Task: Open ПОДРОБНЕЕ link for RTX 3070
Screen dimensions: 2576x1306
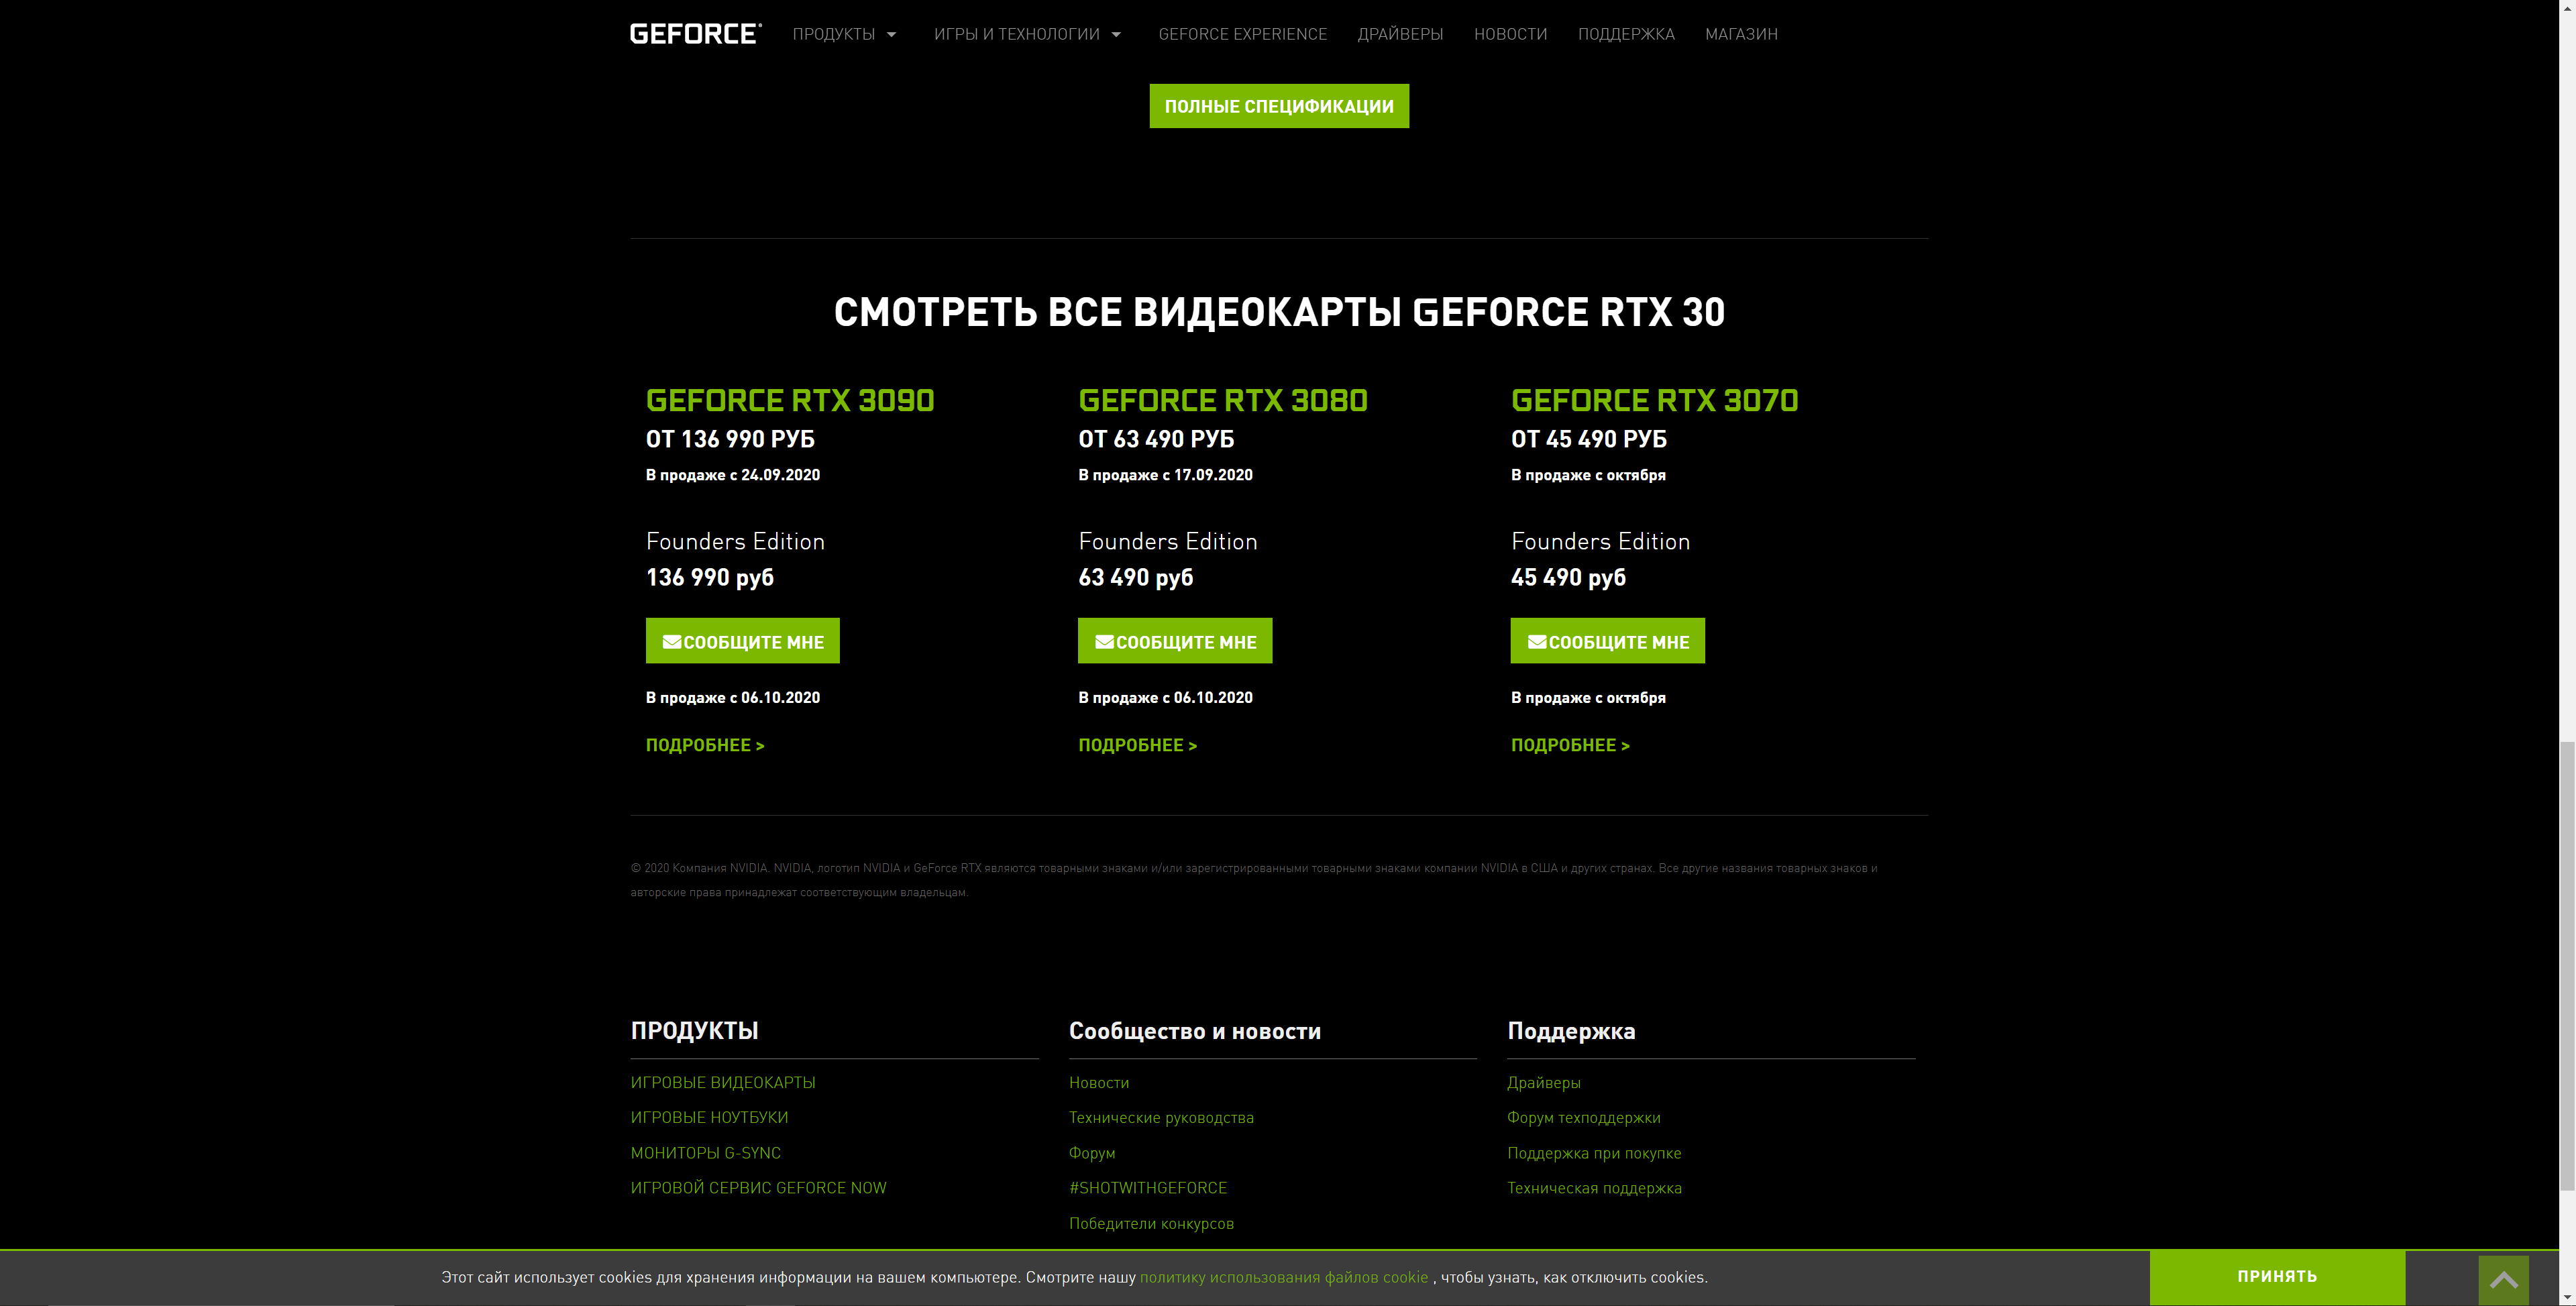Action: [x=1570, y=745]
